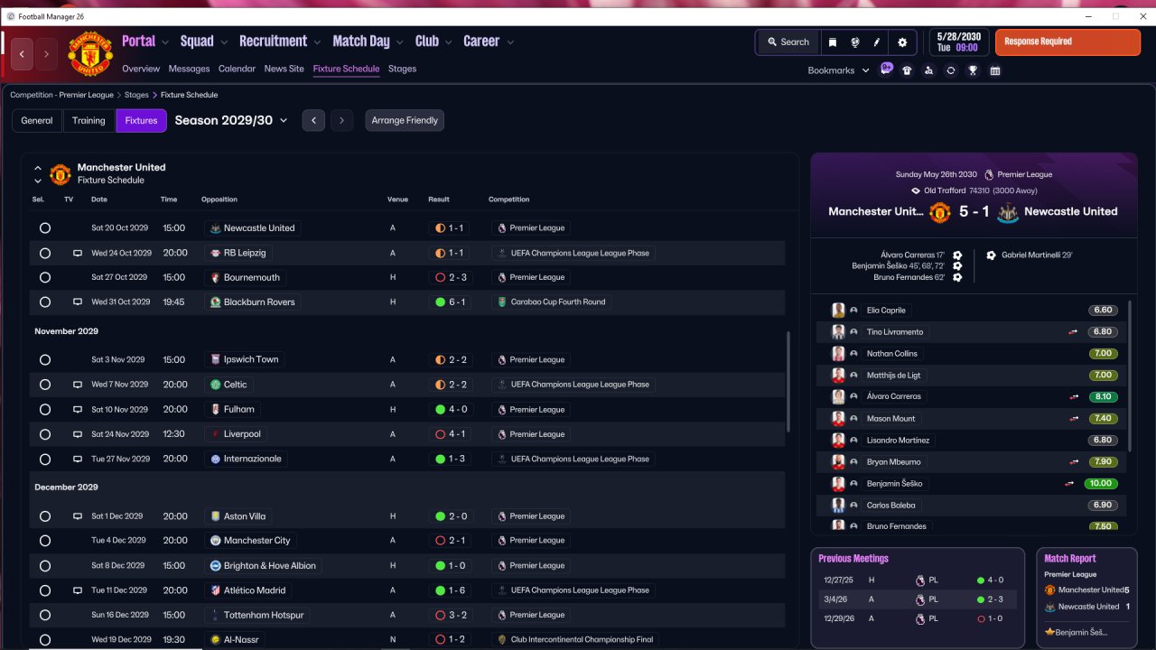Expand the Recruitment menu chevron
This screenshot has width=1156, height=650.
[x=317, y=42]
